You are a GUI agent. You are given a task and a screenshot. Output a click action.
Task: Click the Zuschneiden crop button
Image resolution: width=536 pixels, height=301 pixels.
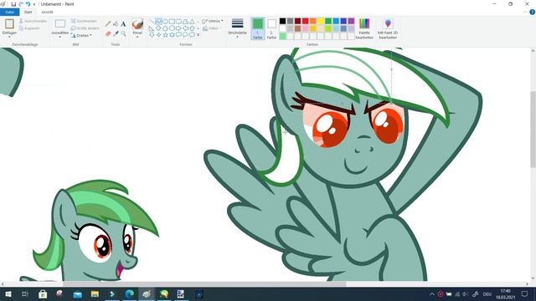pos(84,21)
